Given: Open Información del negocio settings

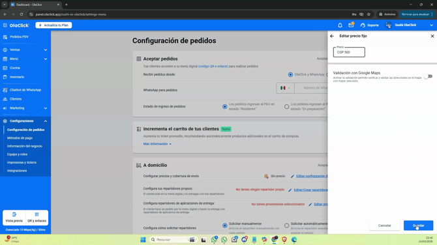Looking at the screenshot, I should pos(25,146).
